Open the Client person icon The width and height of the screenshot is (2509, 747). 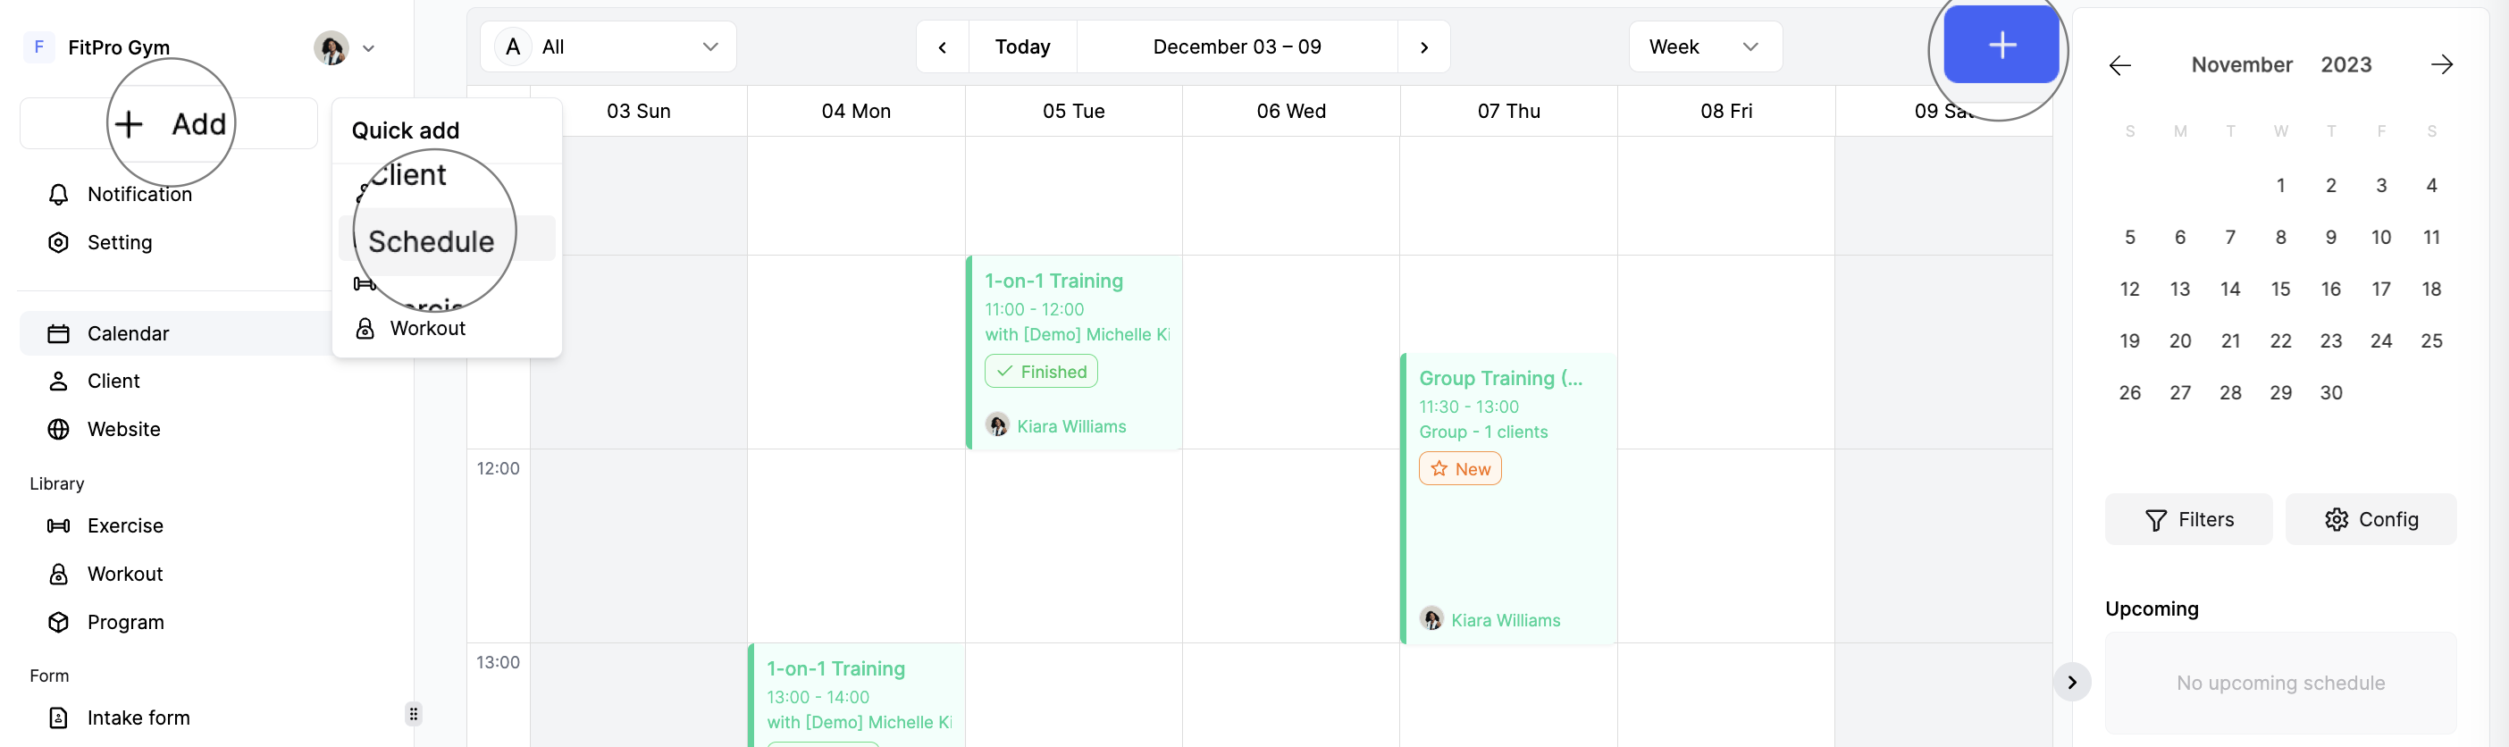(x=58, y=382)
